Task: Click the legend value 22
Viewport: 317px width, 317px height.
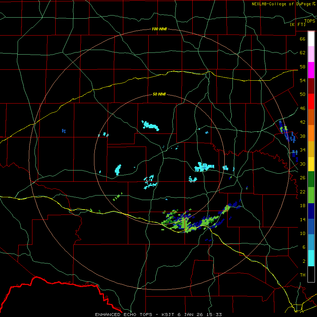Action: [303, 192]
